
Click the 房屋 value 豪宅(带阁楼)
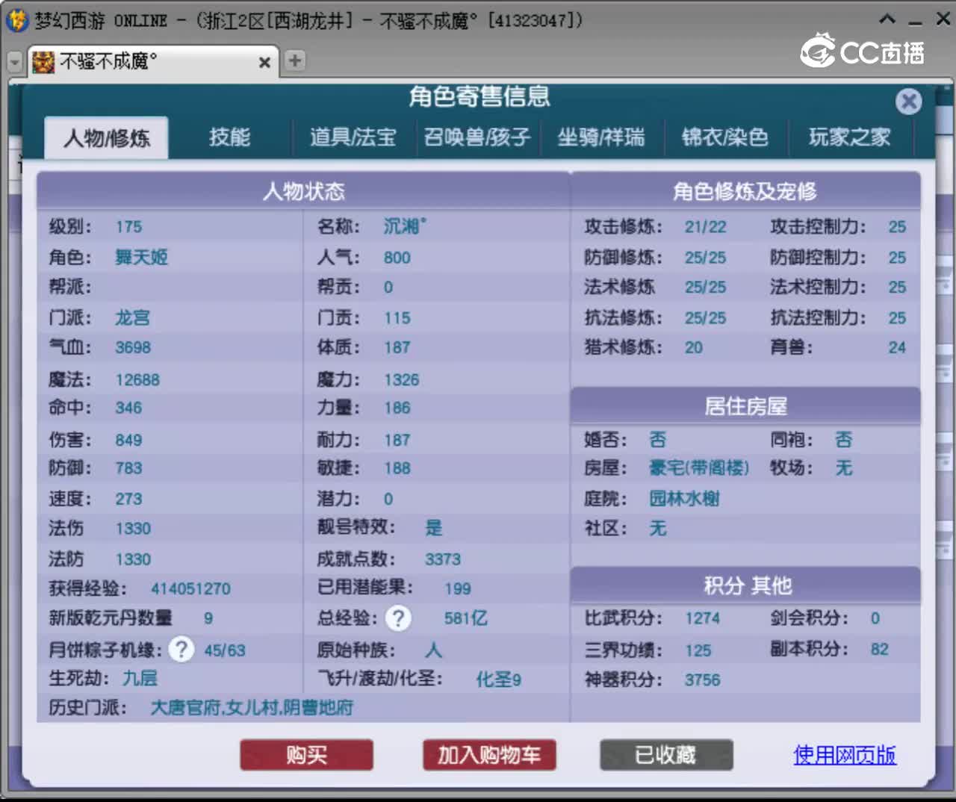click(x=699, y=468)
